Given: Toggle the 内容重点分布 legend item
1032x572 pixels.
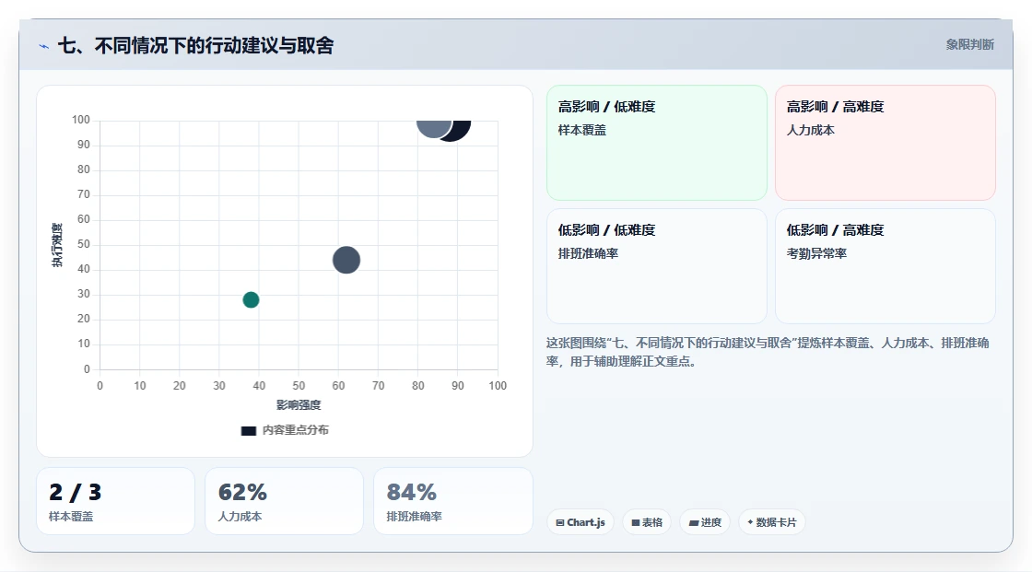Looking at the screenshot, I should tap(285, 430).
